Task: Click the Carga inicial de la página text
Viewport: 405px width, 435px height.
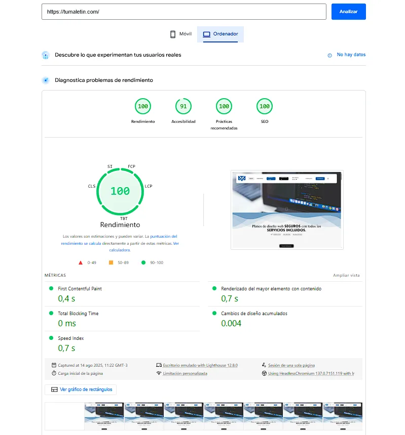Action: pyautogui.click(x=80, y=373)
